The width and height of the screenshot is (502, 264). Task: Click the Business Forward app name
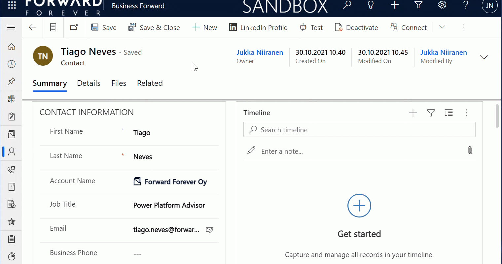tap(138, 6)
